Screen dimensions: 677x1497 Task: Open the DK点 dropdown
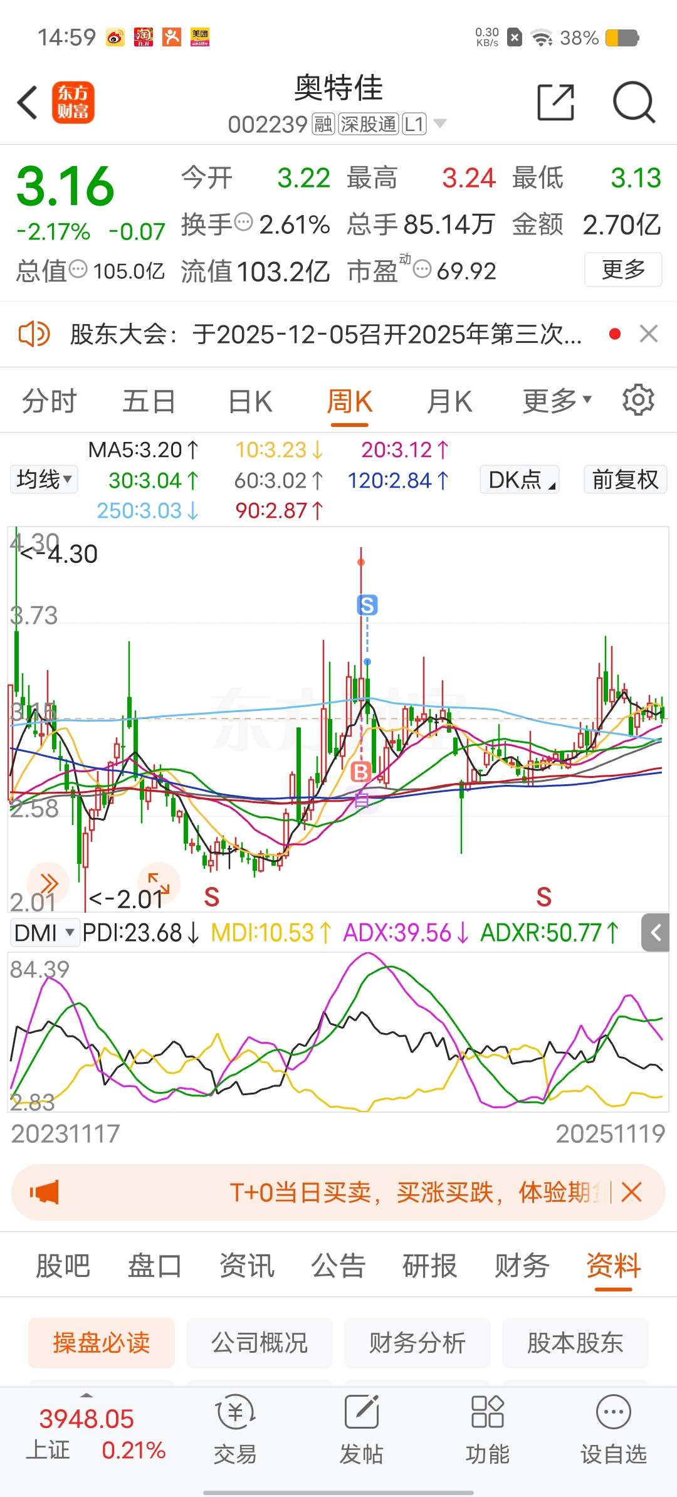pyautogui.click(x=520, y=480)
